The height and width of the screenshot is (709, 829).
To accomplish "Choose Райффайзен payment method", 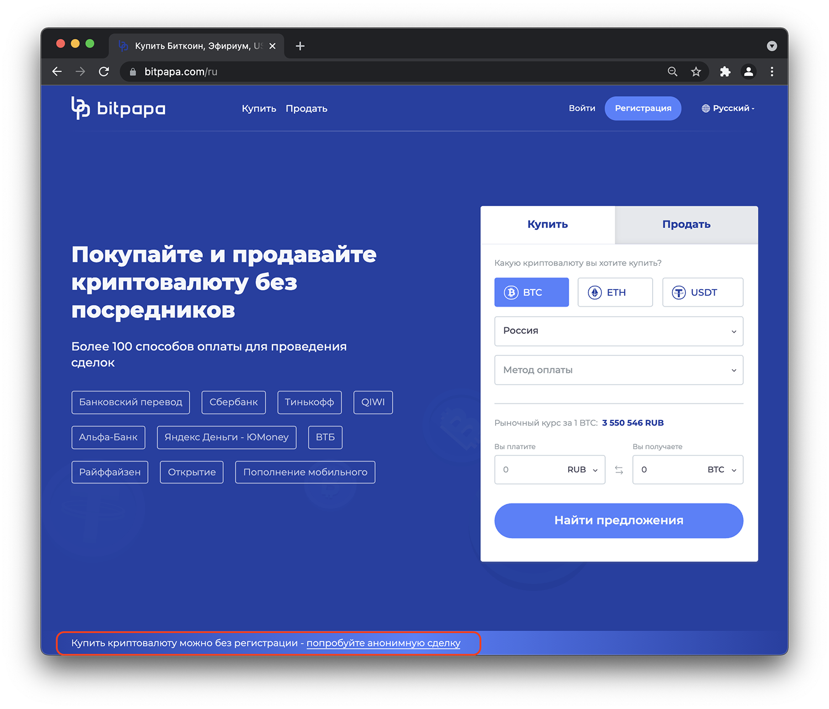I will (110, 472).
